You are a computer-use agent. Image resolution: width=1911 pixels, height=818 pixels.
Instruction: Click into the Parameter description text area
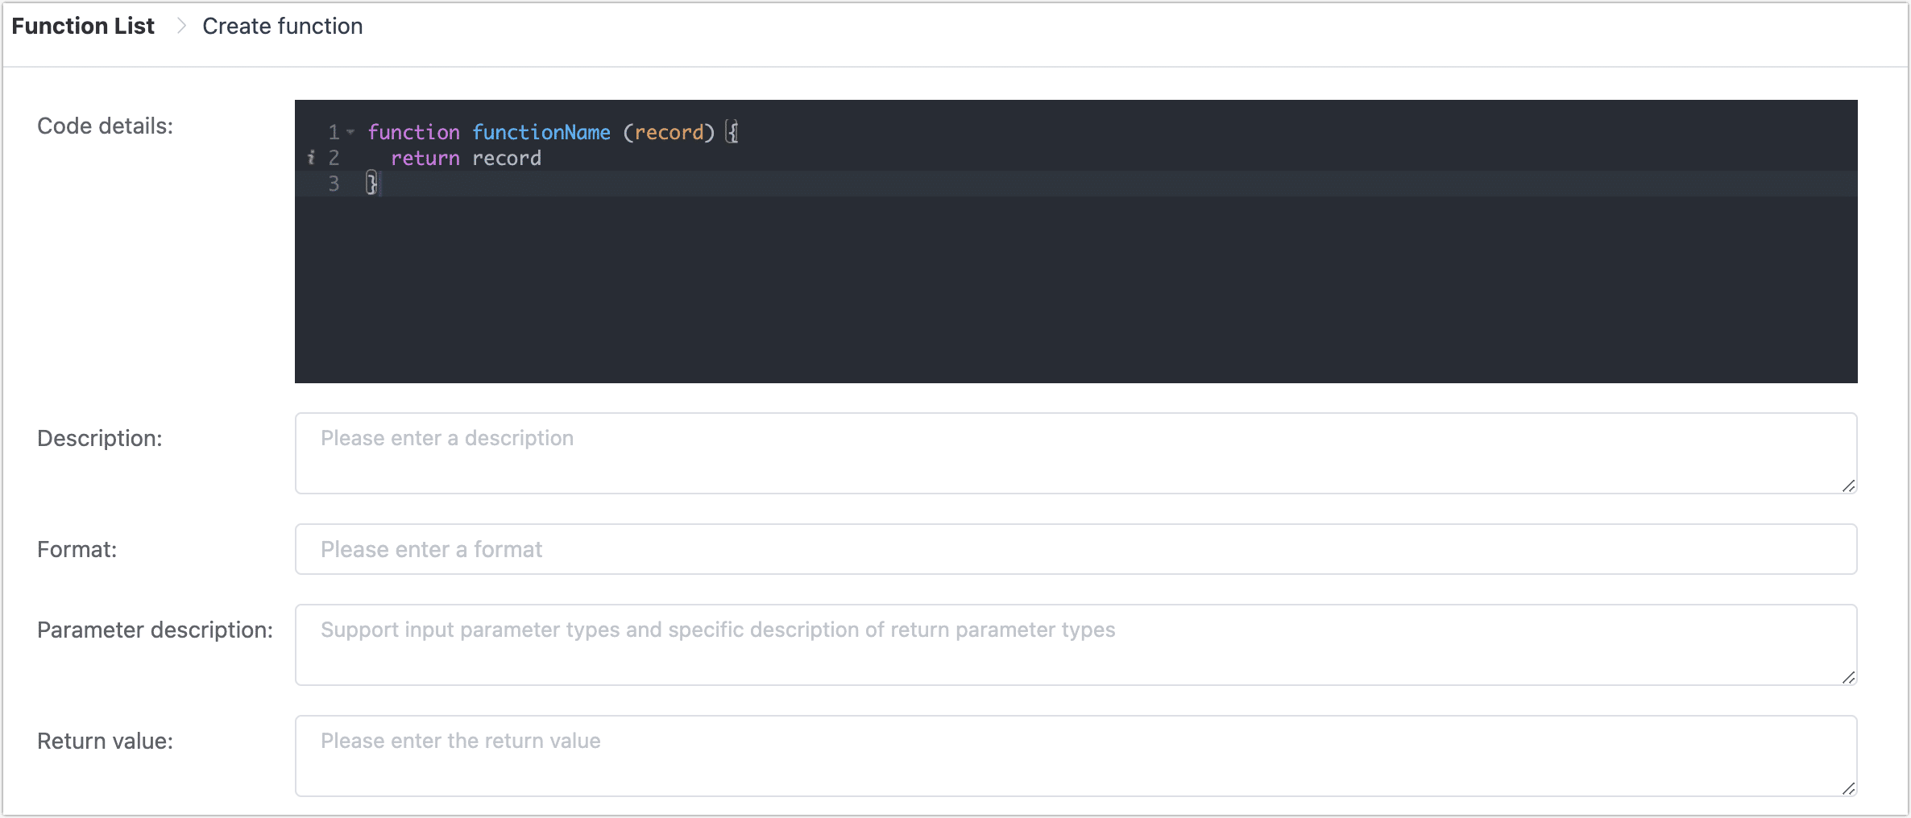1075,644
